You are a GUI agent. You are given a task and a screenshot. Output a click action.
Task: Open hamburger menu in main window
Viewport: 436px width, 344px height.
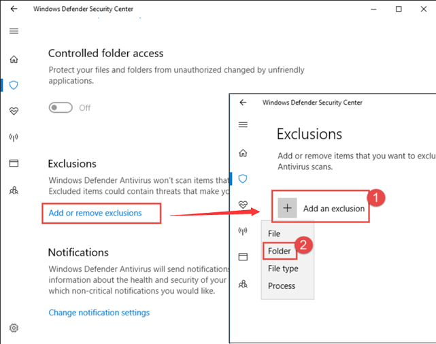pyautogui.click(x=14, y=31)
